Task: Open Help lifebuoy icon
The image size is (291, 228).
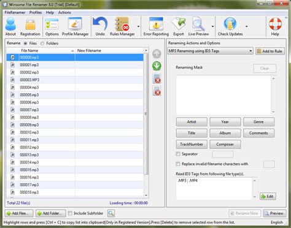Action: pos(275,26)
